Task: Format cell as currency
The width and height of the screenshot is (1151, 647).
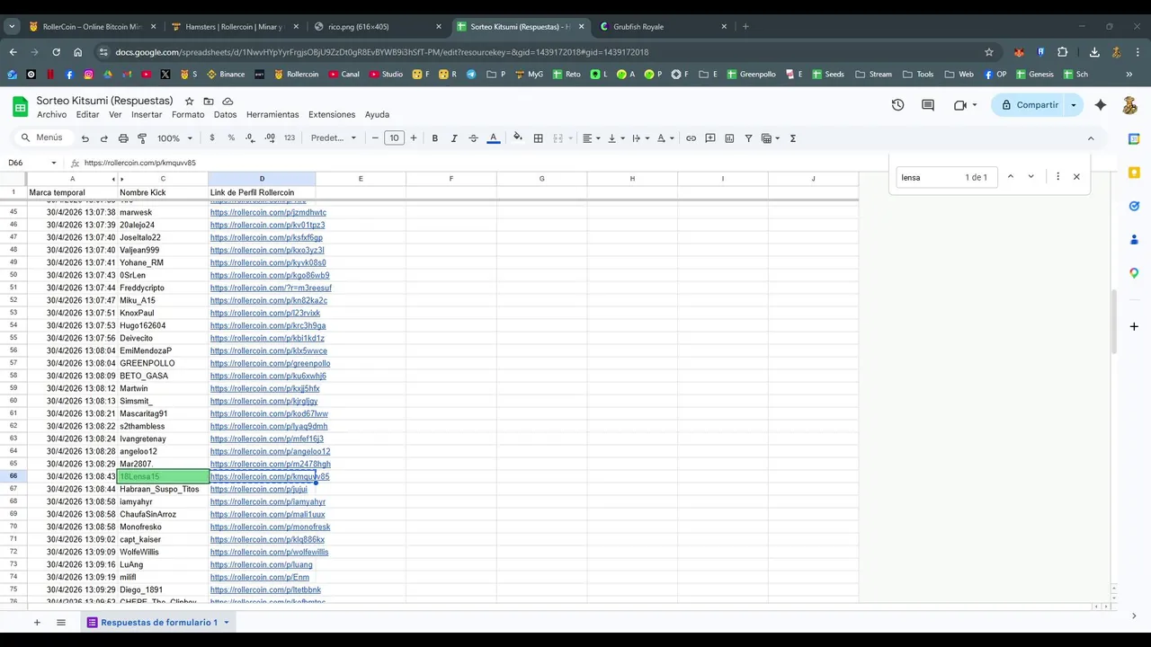Action: [212, 138]
